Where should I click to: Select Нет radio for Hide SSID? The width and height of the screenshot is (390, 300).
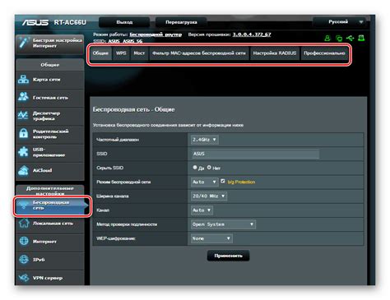[209, 167]
